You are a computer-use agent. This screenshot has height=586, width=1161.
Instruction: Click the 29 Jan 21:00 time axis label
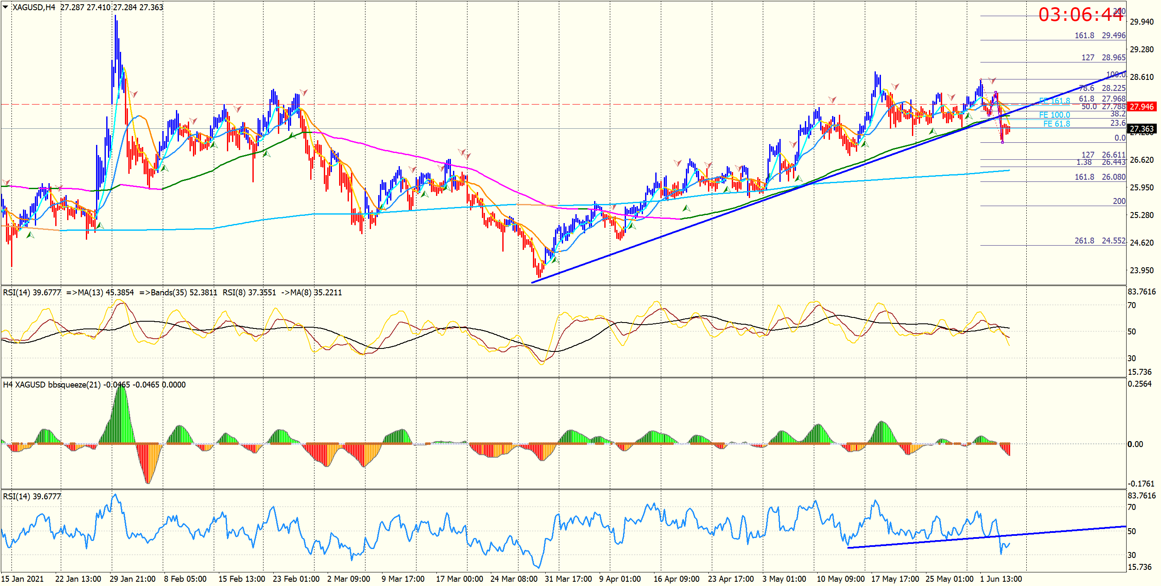click(133, 579)
